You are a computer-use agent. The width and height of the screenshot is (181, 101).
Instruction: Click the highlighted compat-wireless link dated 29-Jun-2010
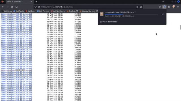[x=16, y=70]
